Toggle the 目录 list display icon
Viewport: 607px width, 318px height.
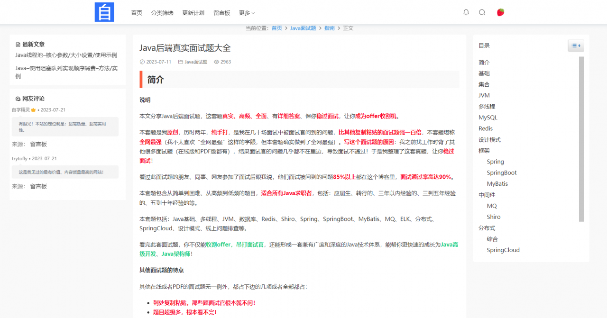[x=576, y=45]
